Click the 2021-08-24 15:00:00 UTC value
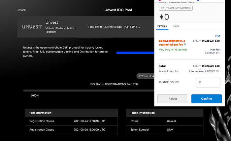This screenshot has height=141, width=231. tap(89, 121)
